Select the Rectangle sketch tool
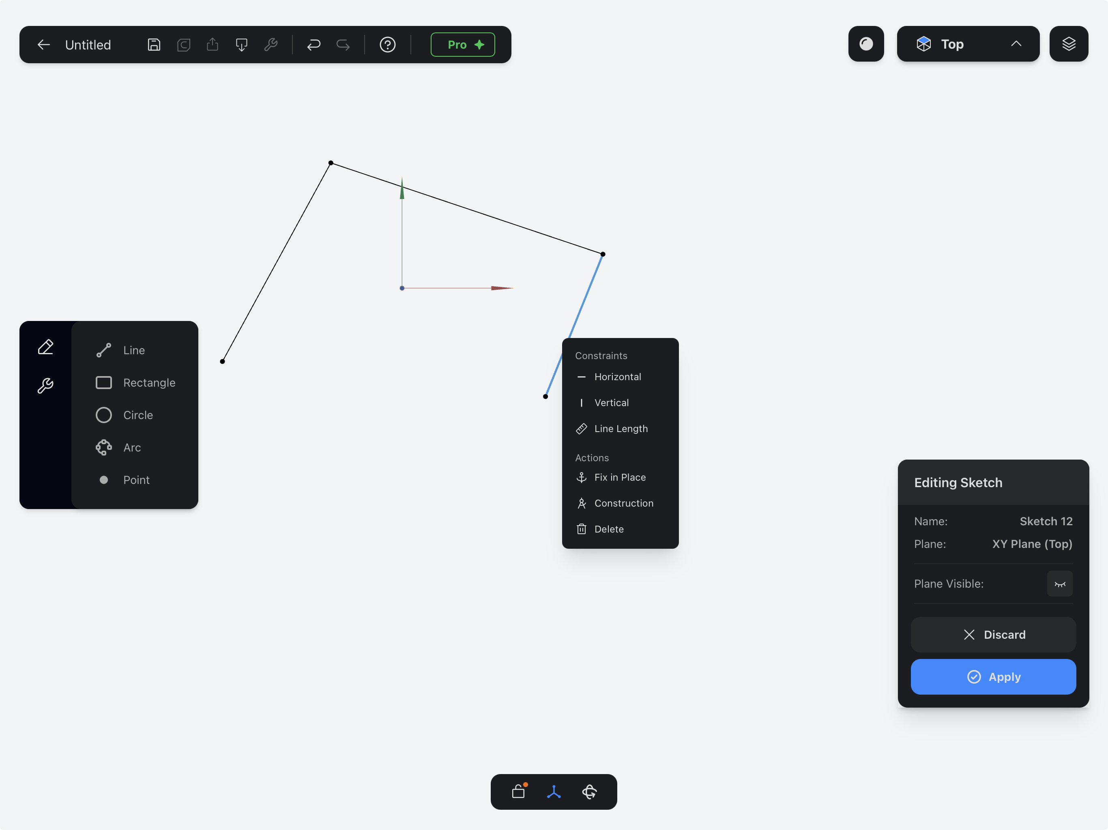This screenshot has width=1108, height=830. (149, 383)
